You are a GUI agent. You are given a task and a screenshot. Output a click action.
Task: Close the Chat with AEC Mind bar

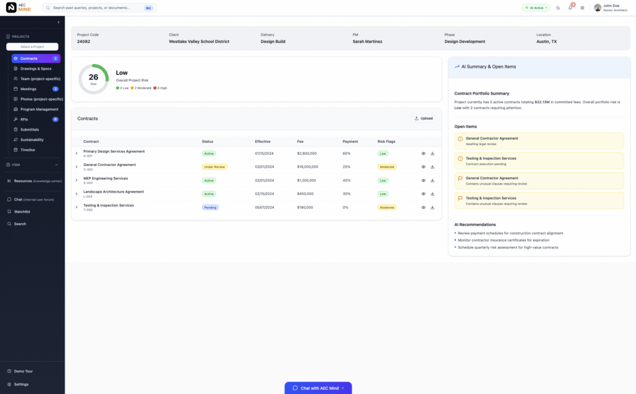[x=343, y=388]
